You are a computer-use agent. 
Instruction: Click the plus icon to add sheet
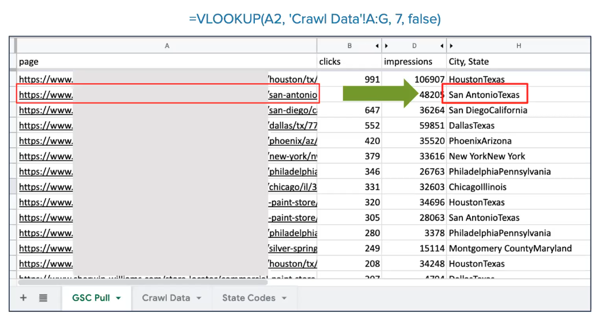(23, 298)
